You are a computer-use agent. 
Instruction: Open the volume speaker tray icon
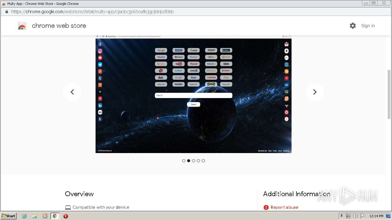356,216
